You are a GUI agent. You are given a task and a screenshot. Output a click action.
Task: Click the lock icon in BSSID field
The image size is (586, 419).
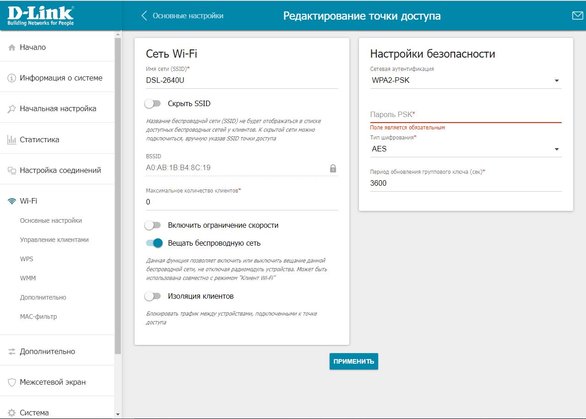point(333,168)
